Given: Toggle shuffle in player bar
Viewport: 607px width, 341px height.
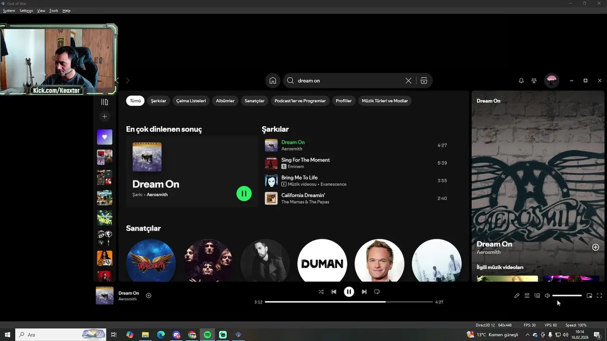Looking at the screenshot, I should click(321, 292).
